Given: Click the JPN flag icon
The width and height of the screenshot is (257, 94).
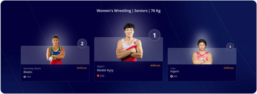Looking at the screenshot, I should (171, 76).
